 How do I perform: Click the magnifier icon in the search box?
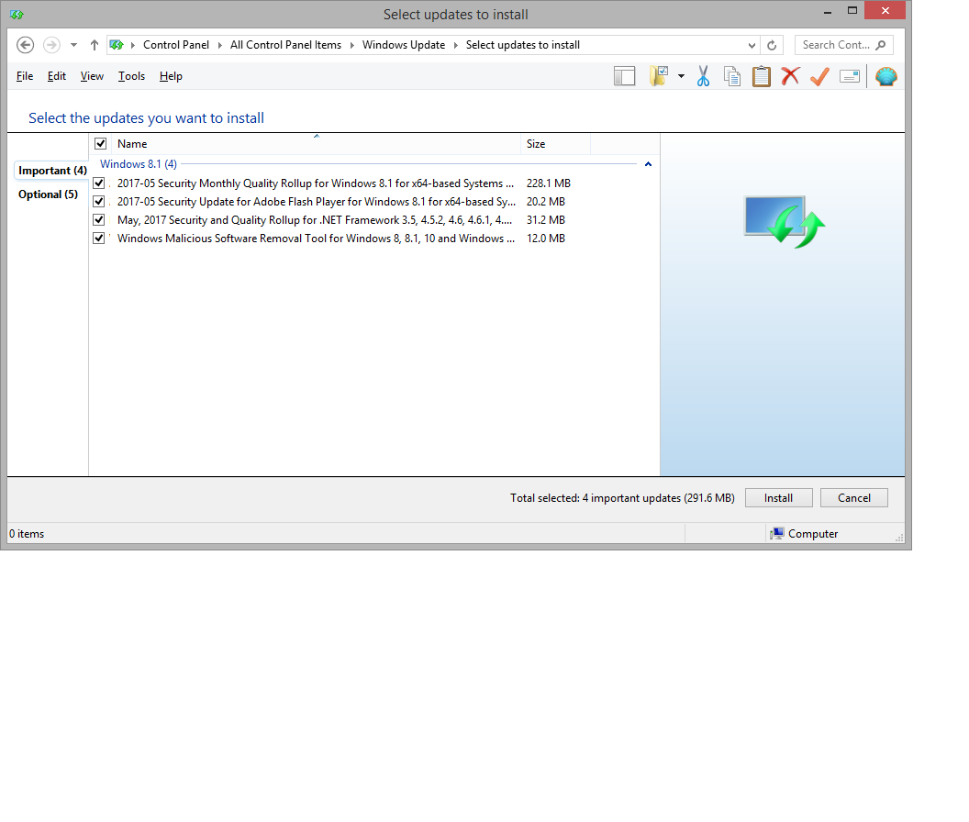tap(881, 45)
